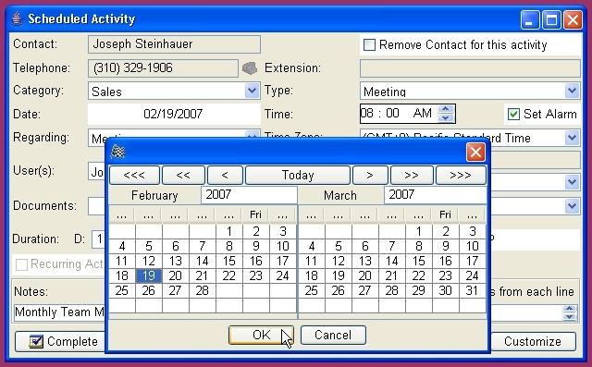The image size is (592, 367).
Task: Click the Scheduled Activity window title icon
Action: [x=17, y=18]
